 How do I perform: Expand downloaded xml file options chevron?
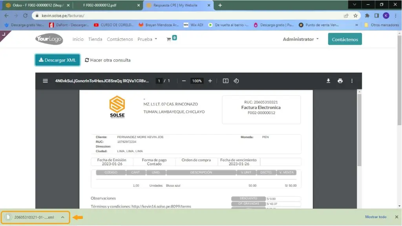coord(62,217)
